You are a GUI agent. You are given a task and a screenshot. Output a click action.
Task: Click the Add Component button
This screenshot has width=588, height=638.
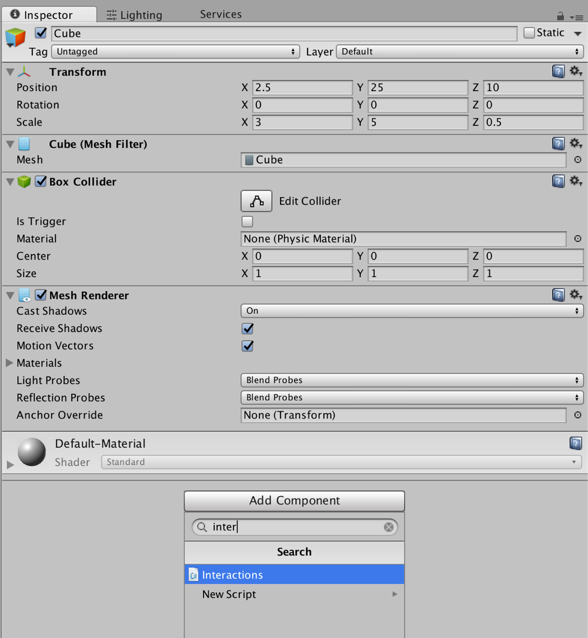[x=295, y=500]
